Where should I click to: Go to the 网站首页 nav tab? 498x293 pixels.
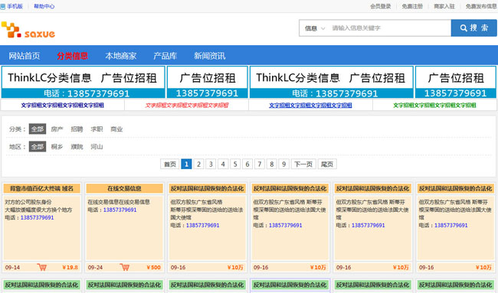[25, 56]
